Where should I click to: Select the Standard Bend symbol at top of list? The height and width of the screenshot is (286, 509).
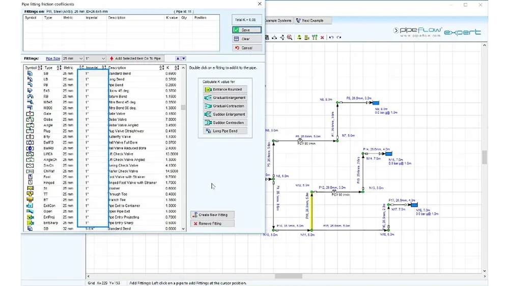tap(30, 74)
